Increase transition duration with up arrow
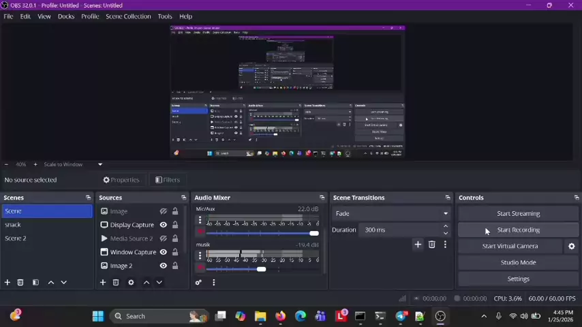This screenshot has height=327, width=582. coord(446,226)
